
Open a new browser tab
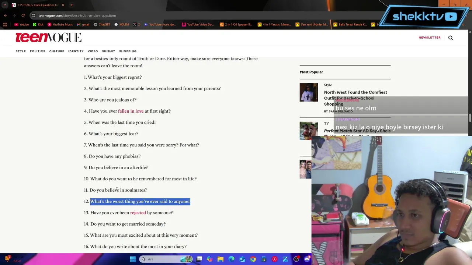(x=72, y=5)
